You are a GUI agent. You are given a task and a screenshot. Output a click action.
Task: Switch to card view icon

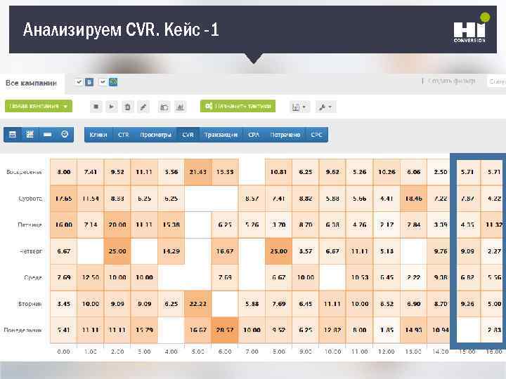pos(48,134)
